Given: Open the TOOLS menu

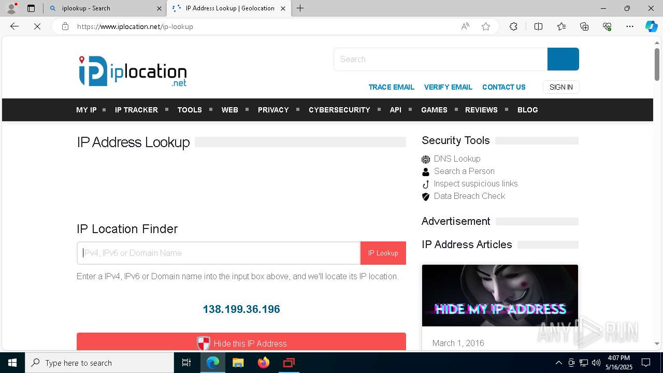Looking at the screenshot, I should [190, 110].
